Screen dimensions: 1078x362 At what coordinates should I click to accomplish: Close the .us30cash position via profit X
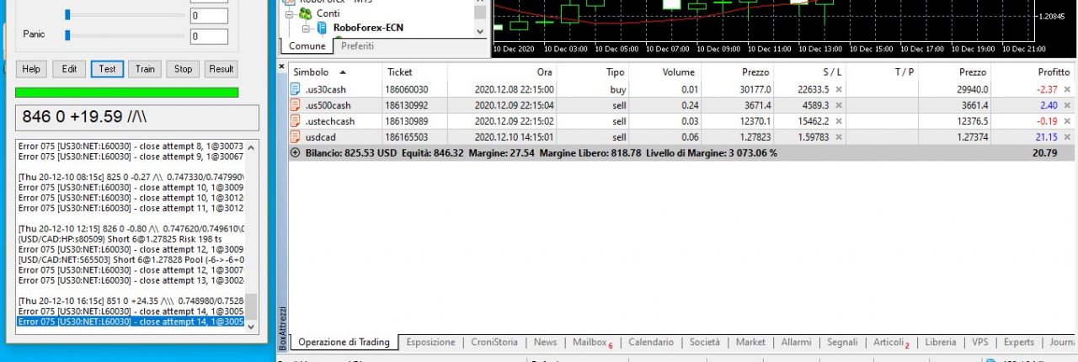pyautogui.click(x=1067, y=89)
